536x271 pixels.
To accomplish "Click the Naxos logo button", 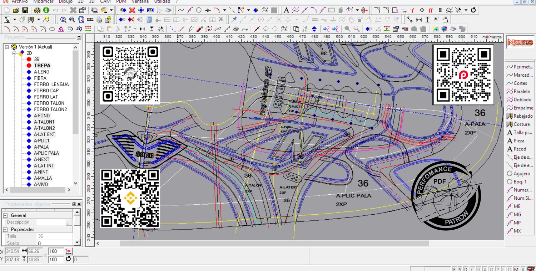I will coord(520,43).
